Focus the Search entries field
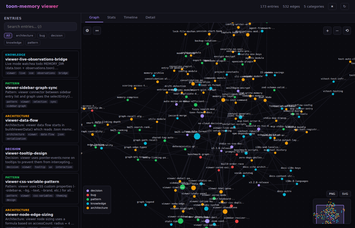The width and height of the screenshot is (355, 228). click(x=40, y=27)
